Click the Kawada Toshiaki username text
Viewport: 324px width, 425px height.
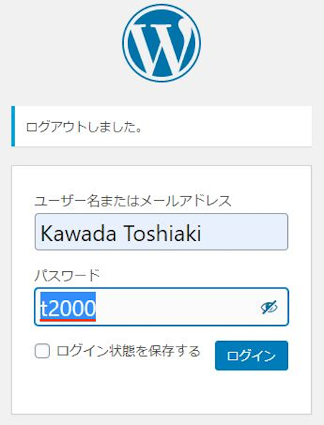121,232
